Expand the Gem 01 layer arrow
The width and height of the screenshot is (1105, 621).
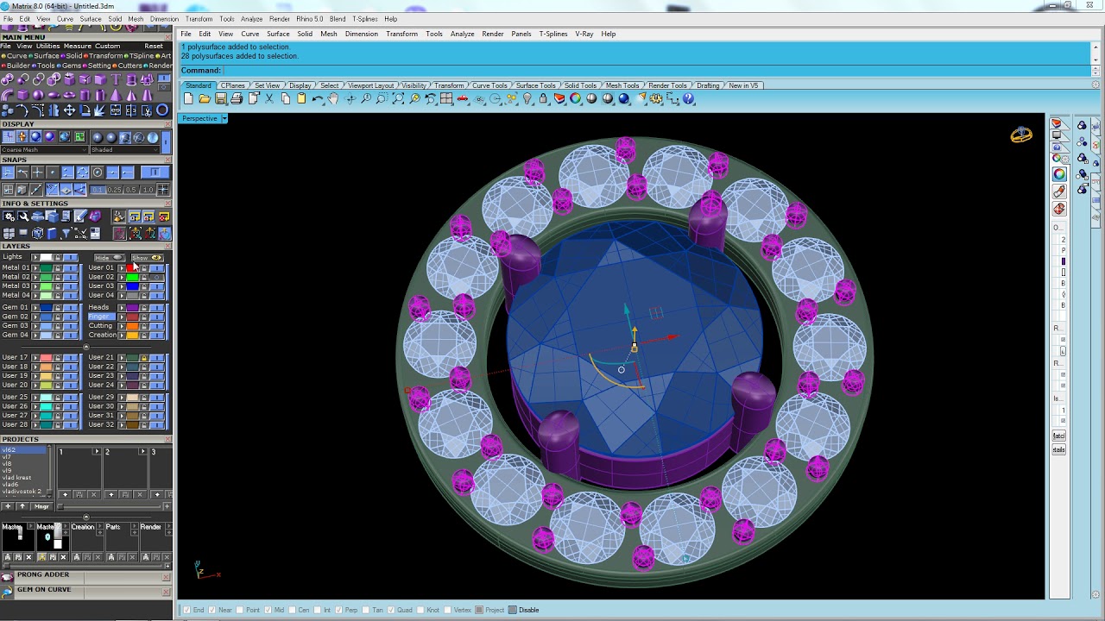tap(35, 308)
